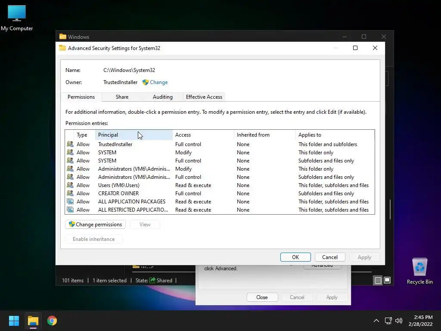Click the shield icon beside Change owner
The height and width of the screenshot is (331, 441).
coord(146,82)
